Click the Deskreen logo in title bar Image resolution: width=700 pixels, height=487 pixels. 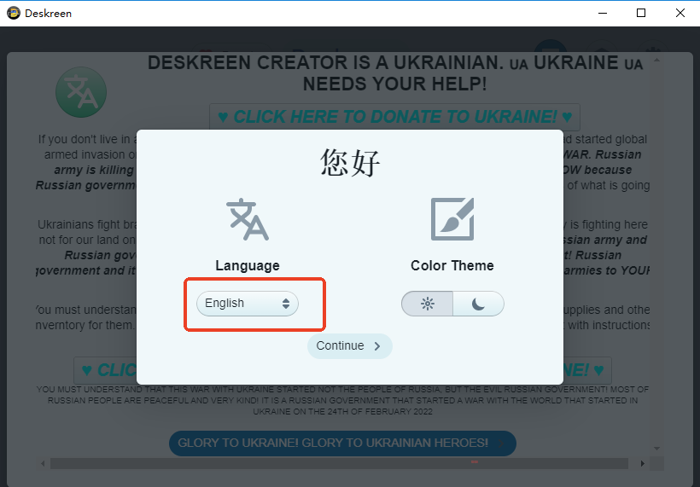pyautogui.click(x=14, y=13)
